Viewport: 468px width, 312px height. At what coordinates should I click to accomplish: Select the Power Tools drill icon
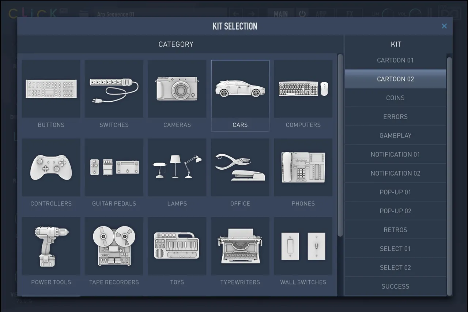(x=51, y=246)
